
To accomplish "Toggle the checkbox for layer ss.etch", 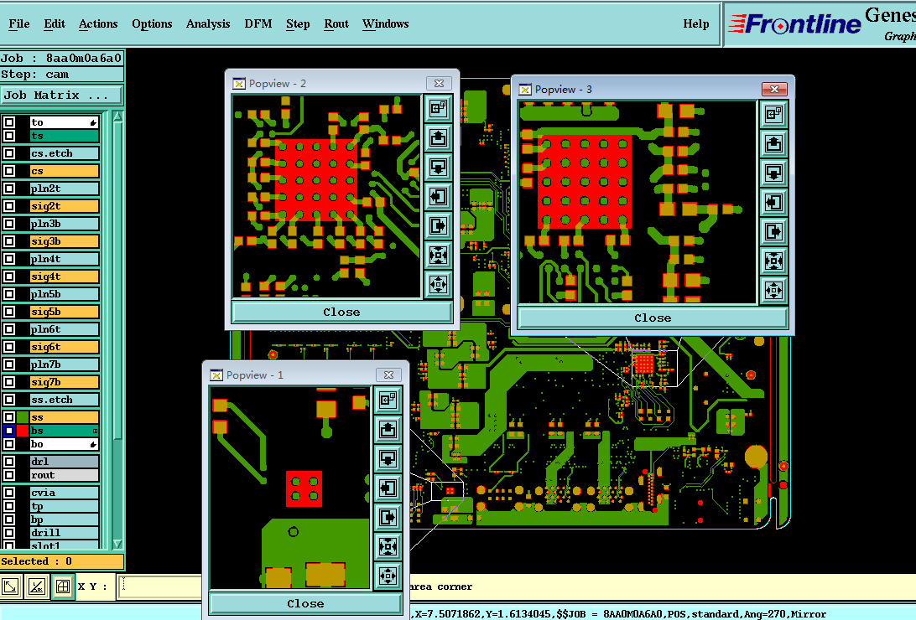I will pyautogui.click(x=8, y=400).
